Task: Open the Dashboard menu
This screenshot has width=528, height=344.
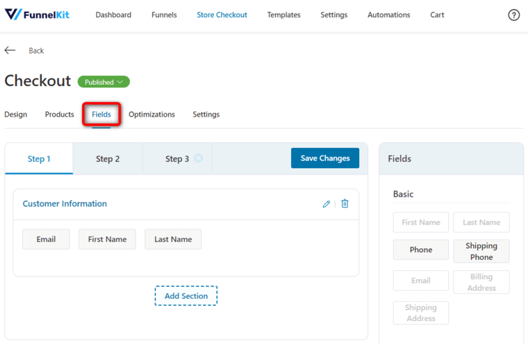Action: (113, 15)
